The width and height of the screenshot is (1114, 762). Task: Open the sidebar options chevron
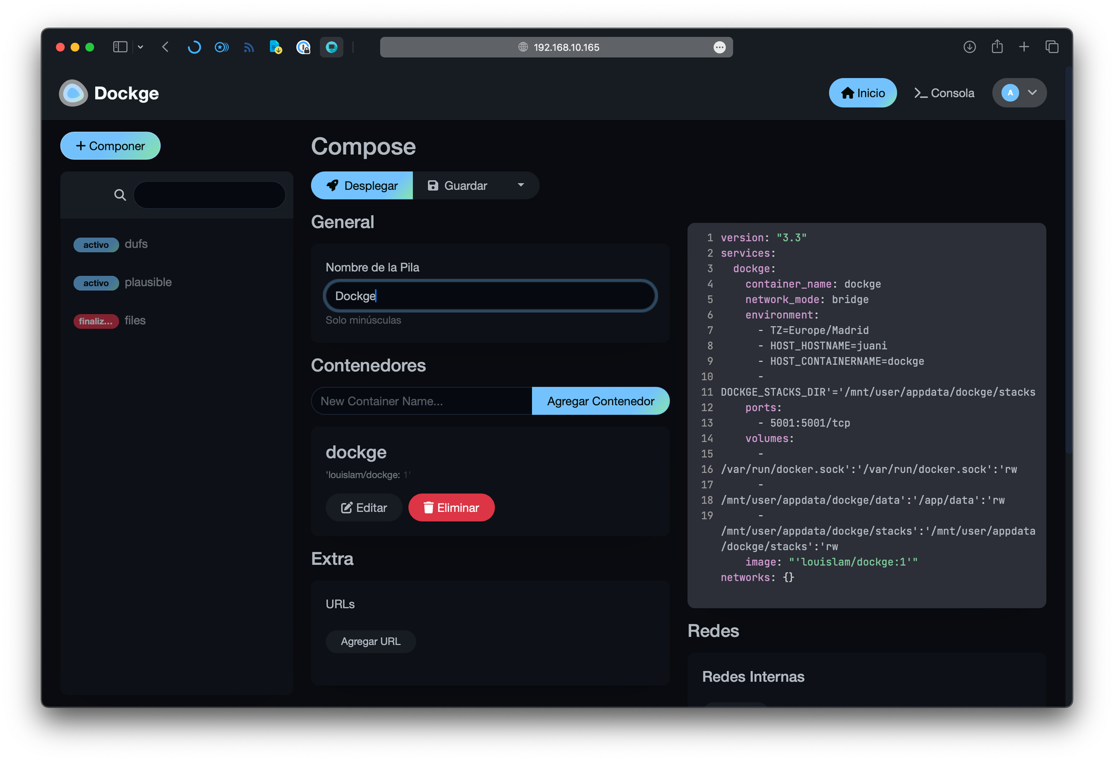[140, 47]
